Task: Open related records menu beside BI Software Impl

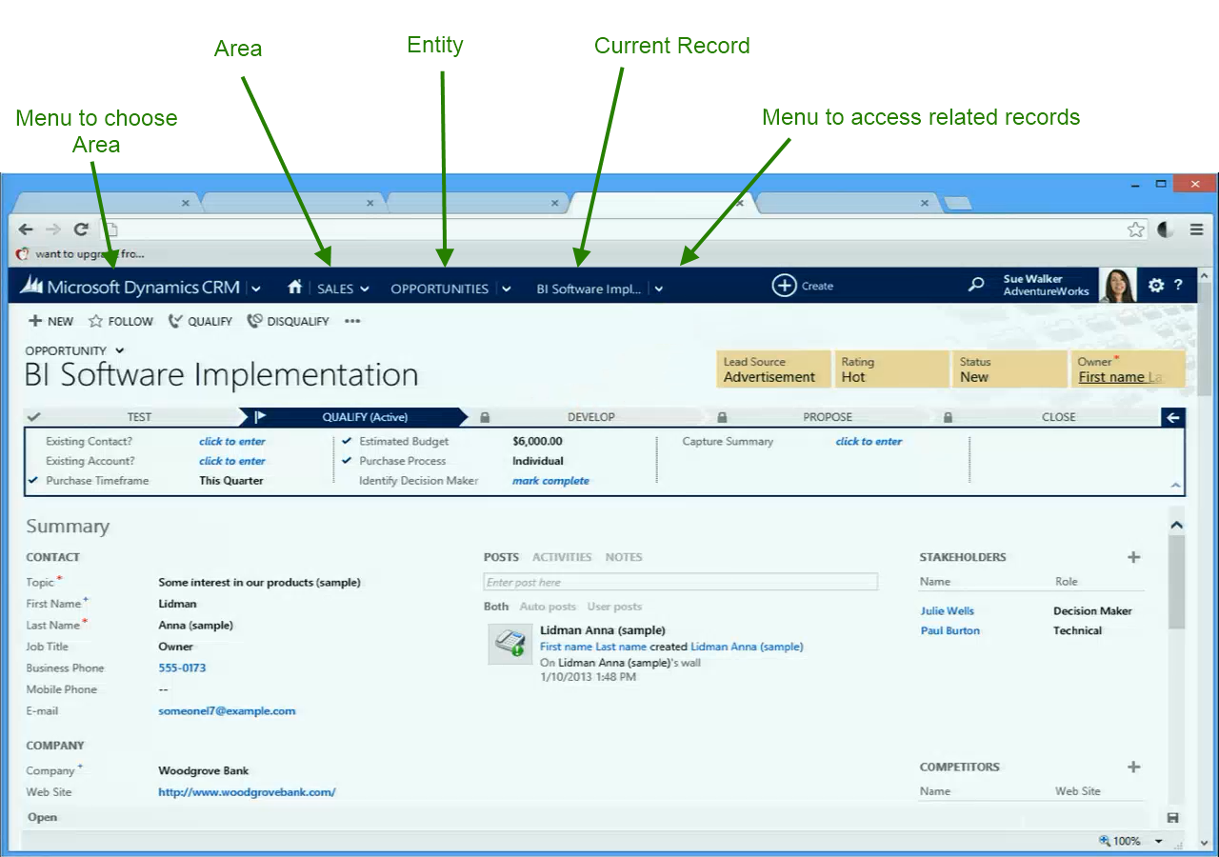Action: 659,289
